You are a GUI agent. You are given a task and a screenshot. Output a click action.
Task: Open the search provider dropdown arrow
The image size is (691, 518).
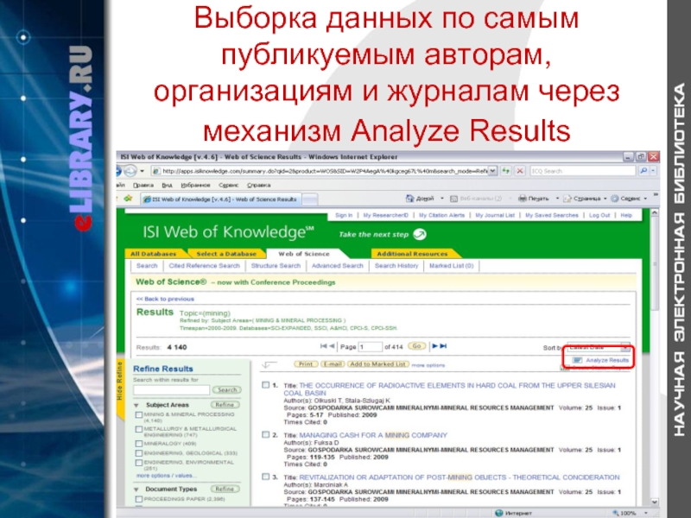point(653,170)
